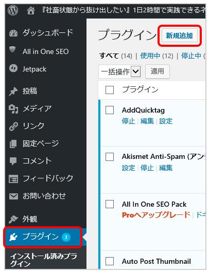Filter plugins by 使用中 link
The image size is (209, 272).
point(150,56)
